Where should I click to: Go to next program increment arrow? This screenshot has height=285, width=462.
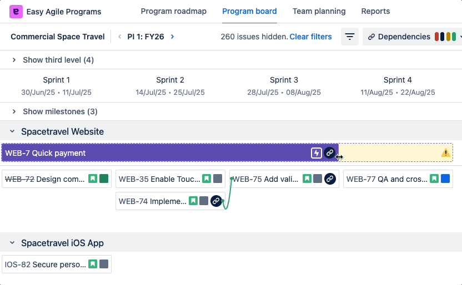pos(172,37)
